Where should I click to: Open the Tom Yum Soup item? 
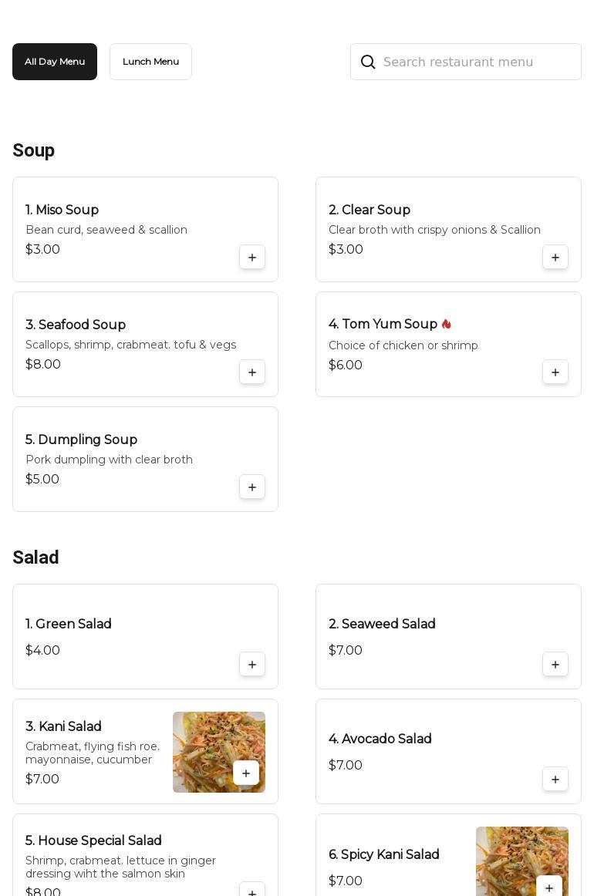(383, 325)
